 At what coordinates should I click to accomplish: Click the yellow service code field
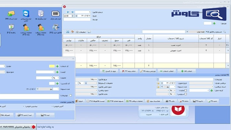[52, 66]
